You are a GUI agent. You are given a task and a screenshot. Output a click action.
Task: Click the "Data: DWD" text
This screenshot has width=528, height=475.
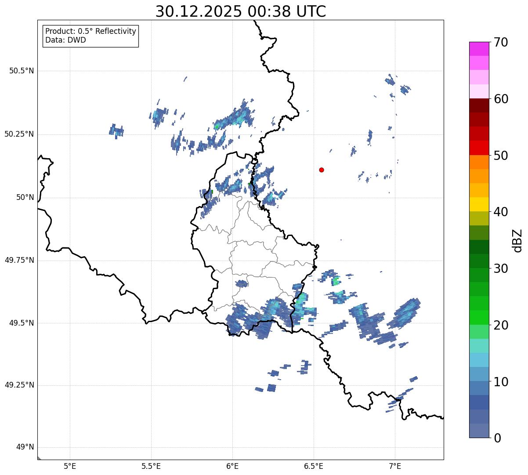[65, 40]
